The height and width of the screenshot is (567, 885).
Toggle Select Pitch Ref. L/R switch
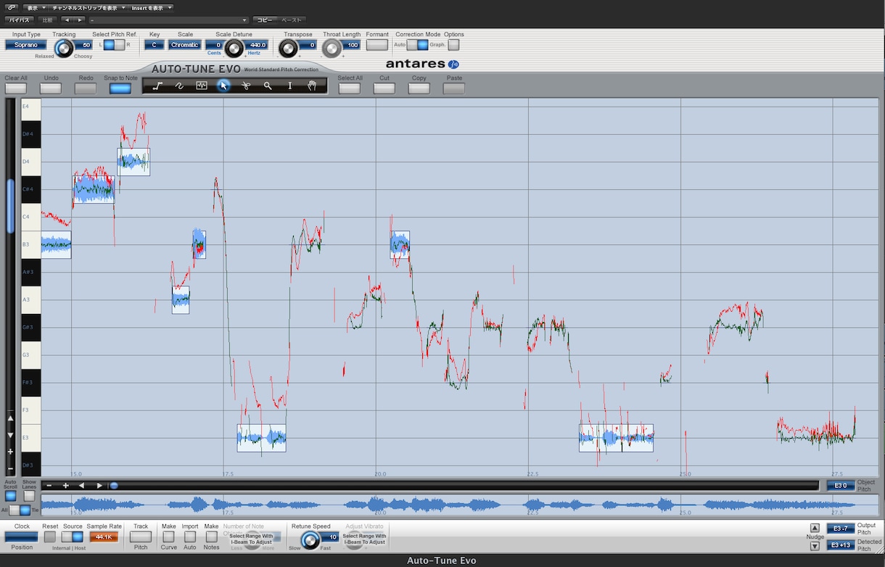pos(114,45)
